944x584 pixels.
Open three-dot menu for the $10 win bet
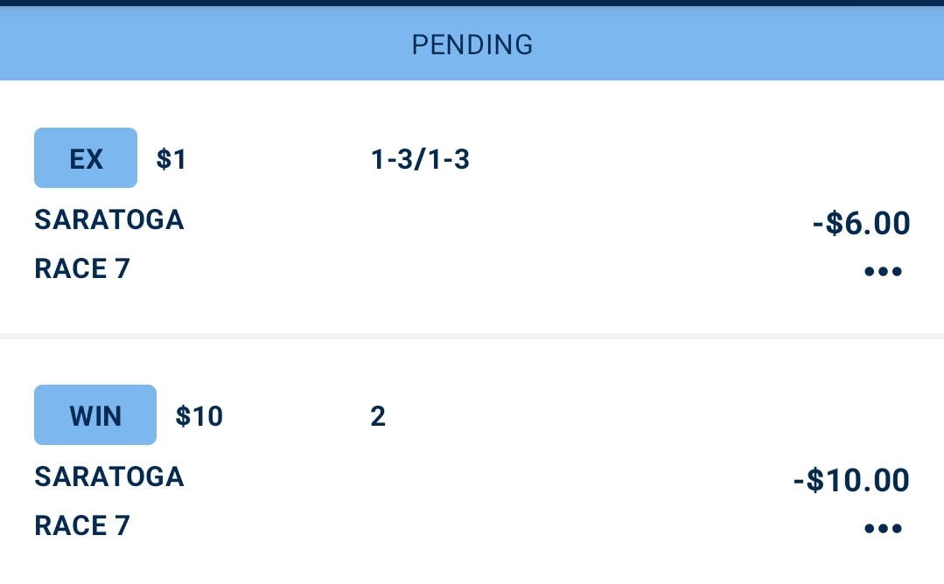click(883, 528)
